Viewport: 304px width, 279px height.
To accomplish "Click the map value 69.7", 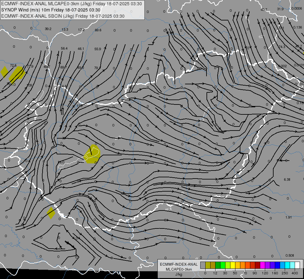I will pos(63,67).
